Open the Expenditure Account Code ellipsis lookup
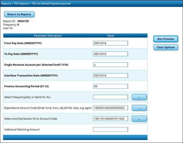Screen dimensions: 183x143 pos(139,108)
